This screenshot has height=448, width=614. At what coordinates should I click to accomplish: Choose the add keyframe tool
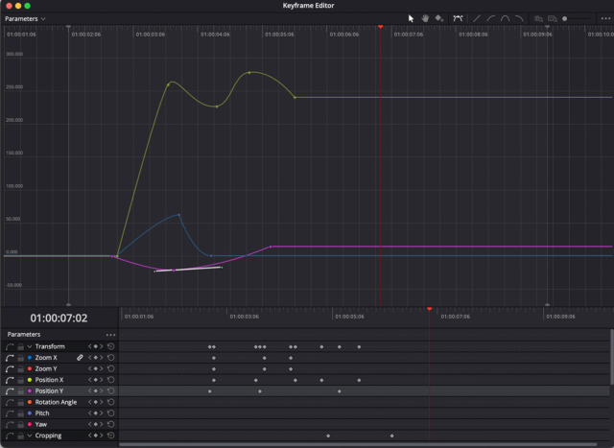438,18
